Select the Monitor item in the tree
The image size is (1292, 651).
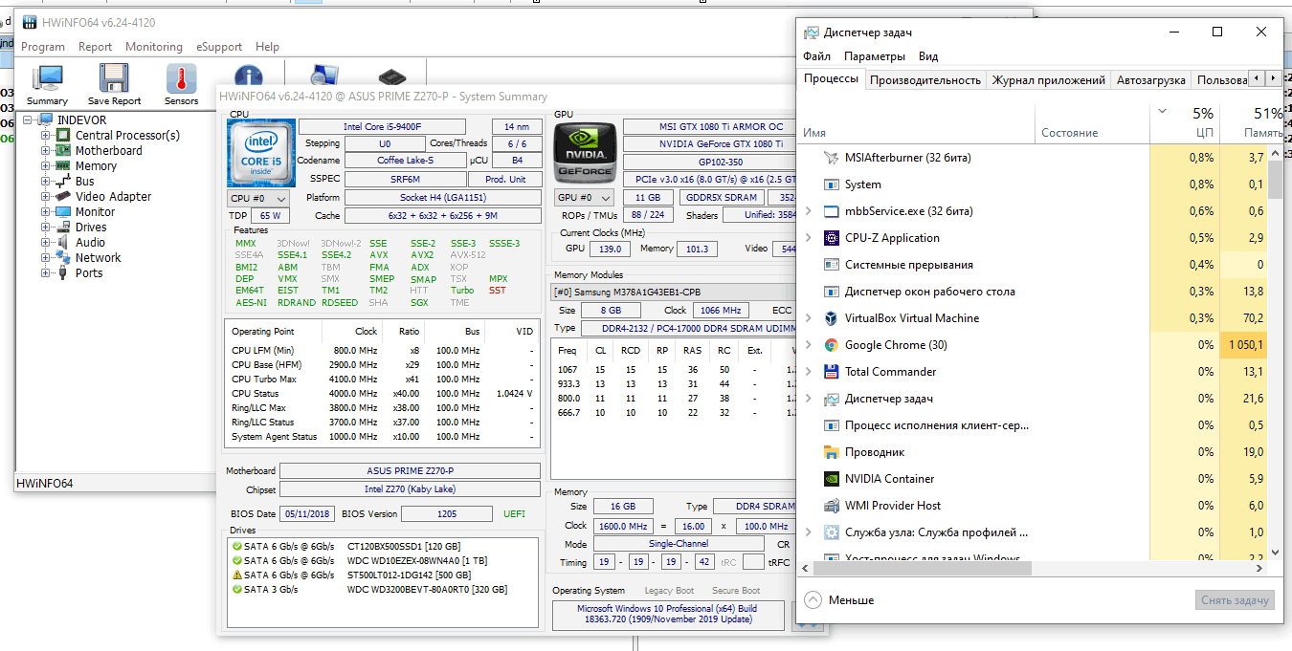[x=95, y=212]
